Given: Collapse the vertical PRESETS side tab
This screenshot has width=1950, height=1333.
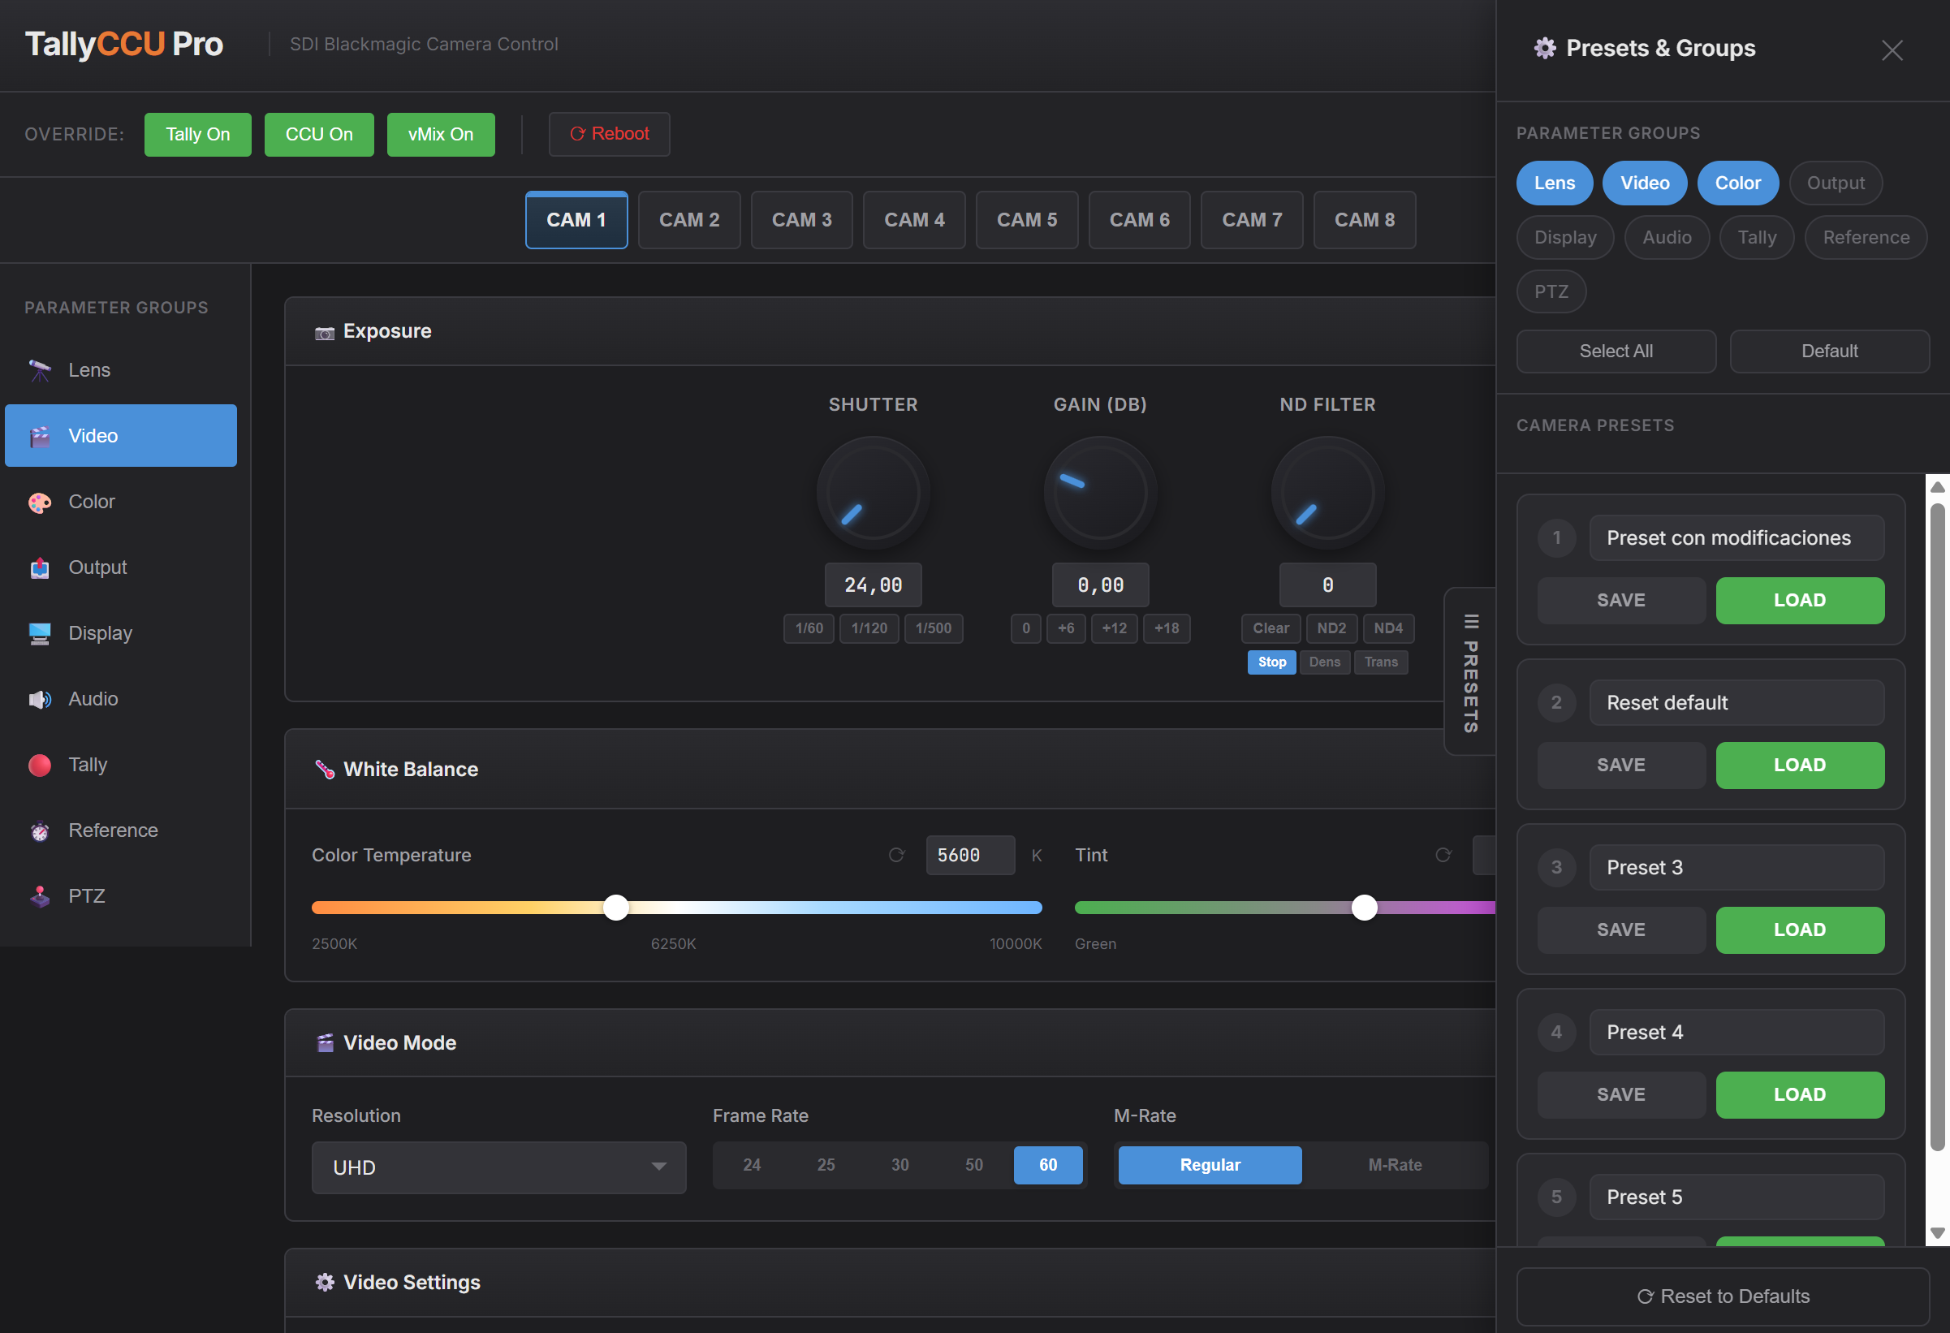Looking at the screenshot, I should 1470,672.
